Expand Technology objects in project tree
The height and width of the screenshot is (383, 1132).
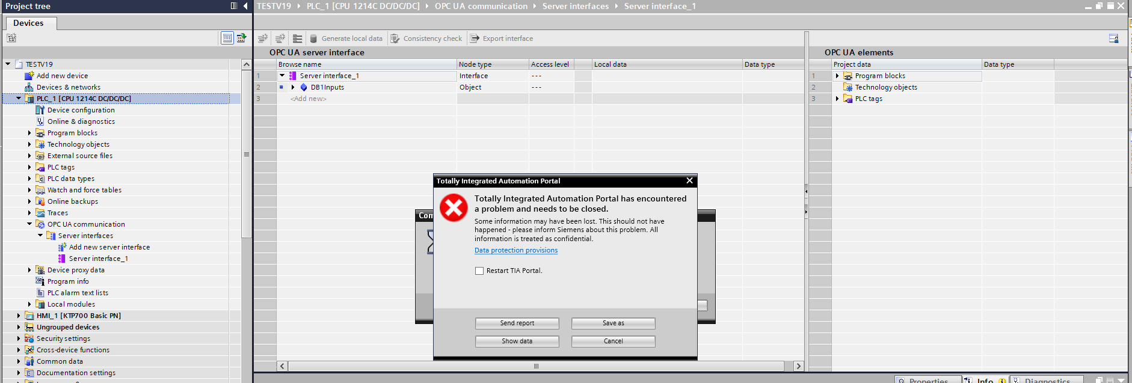click(29, 144)
